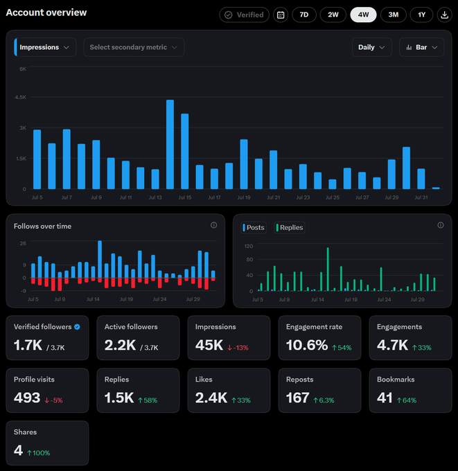Click the info icon on Follows over time
458x471 pixels.
pos(213,225)
